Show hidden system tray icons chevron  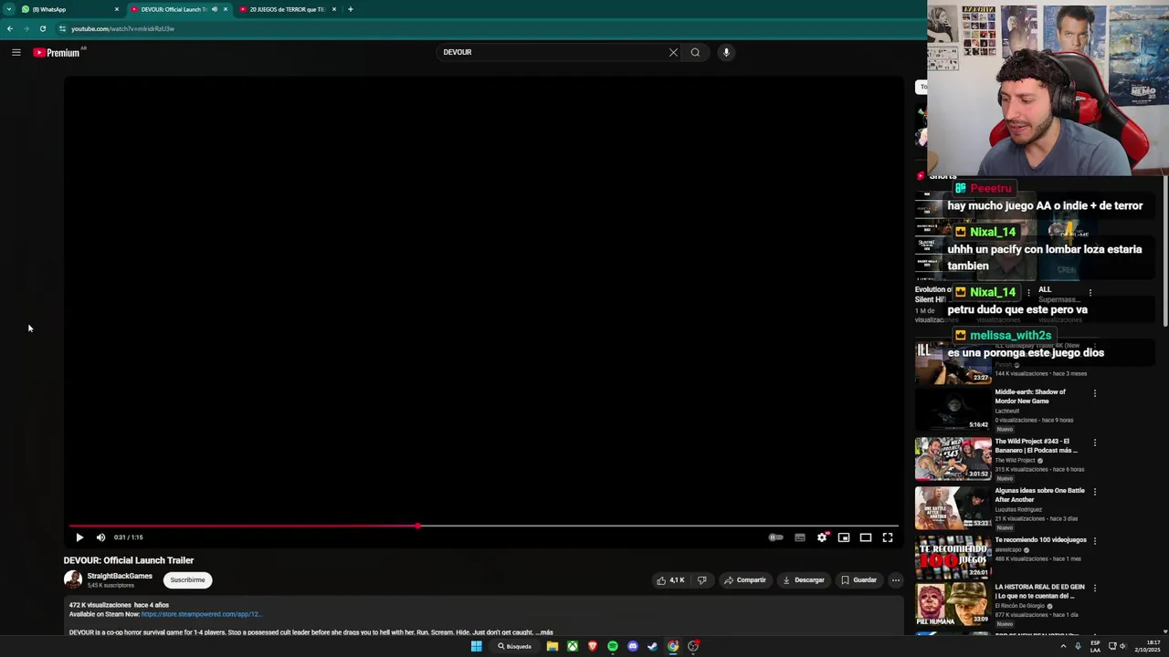coord(1063,646)
